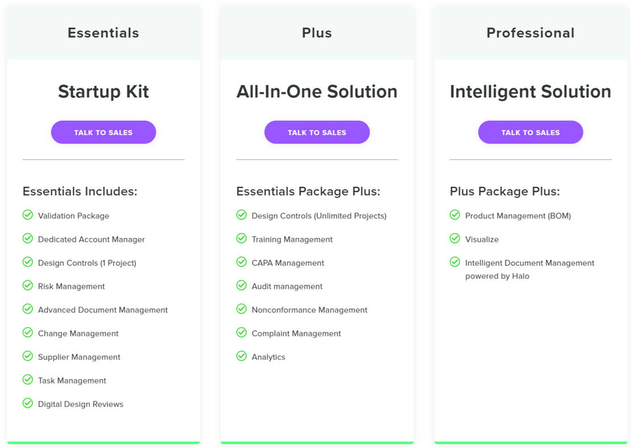631x448 pixels.
Task: Click the checkmark icon beside Visualize
Action: (x=454, y=239)
